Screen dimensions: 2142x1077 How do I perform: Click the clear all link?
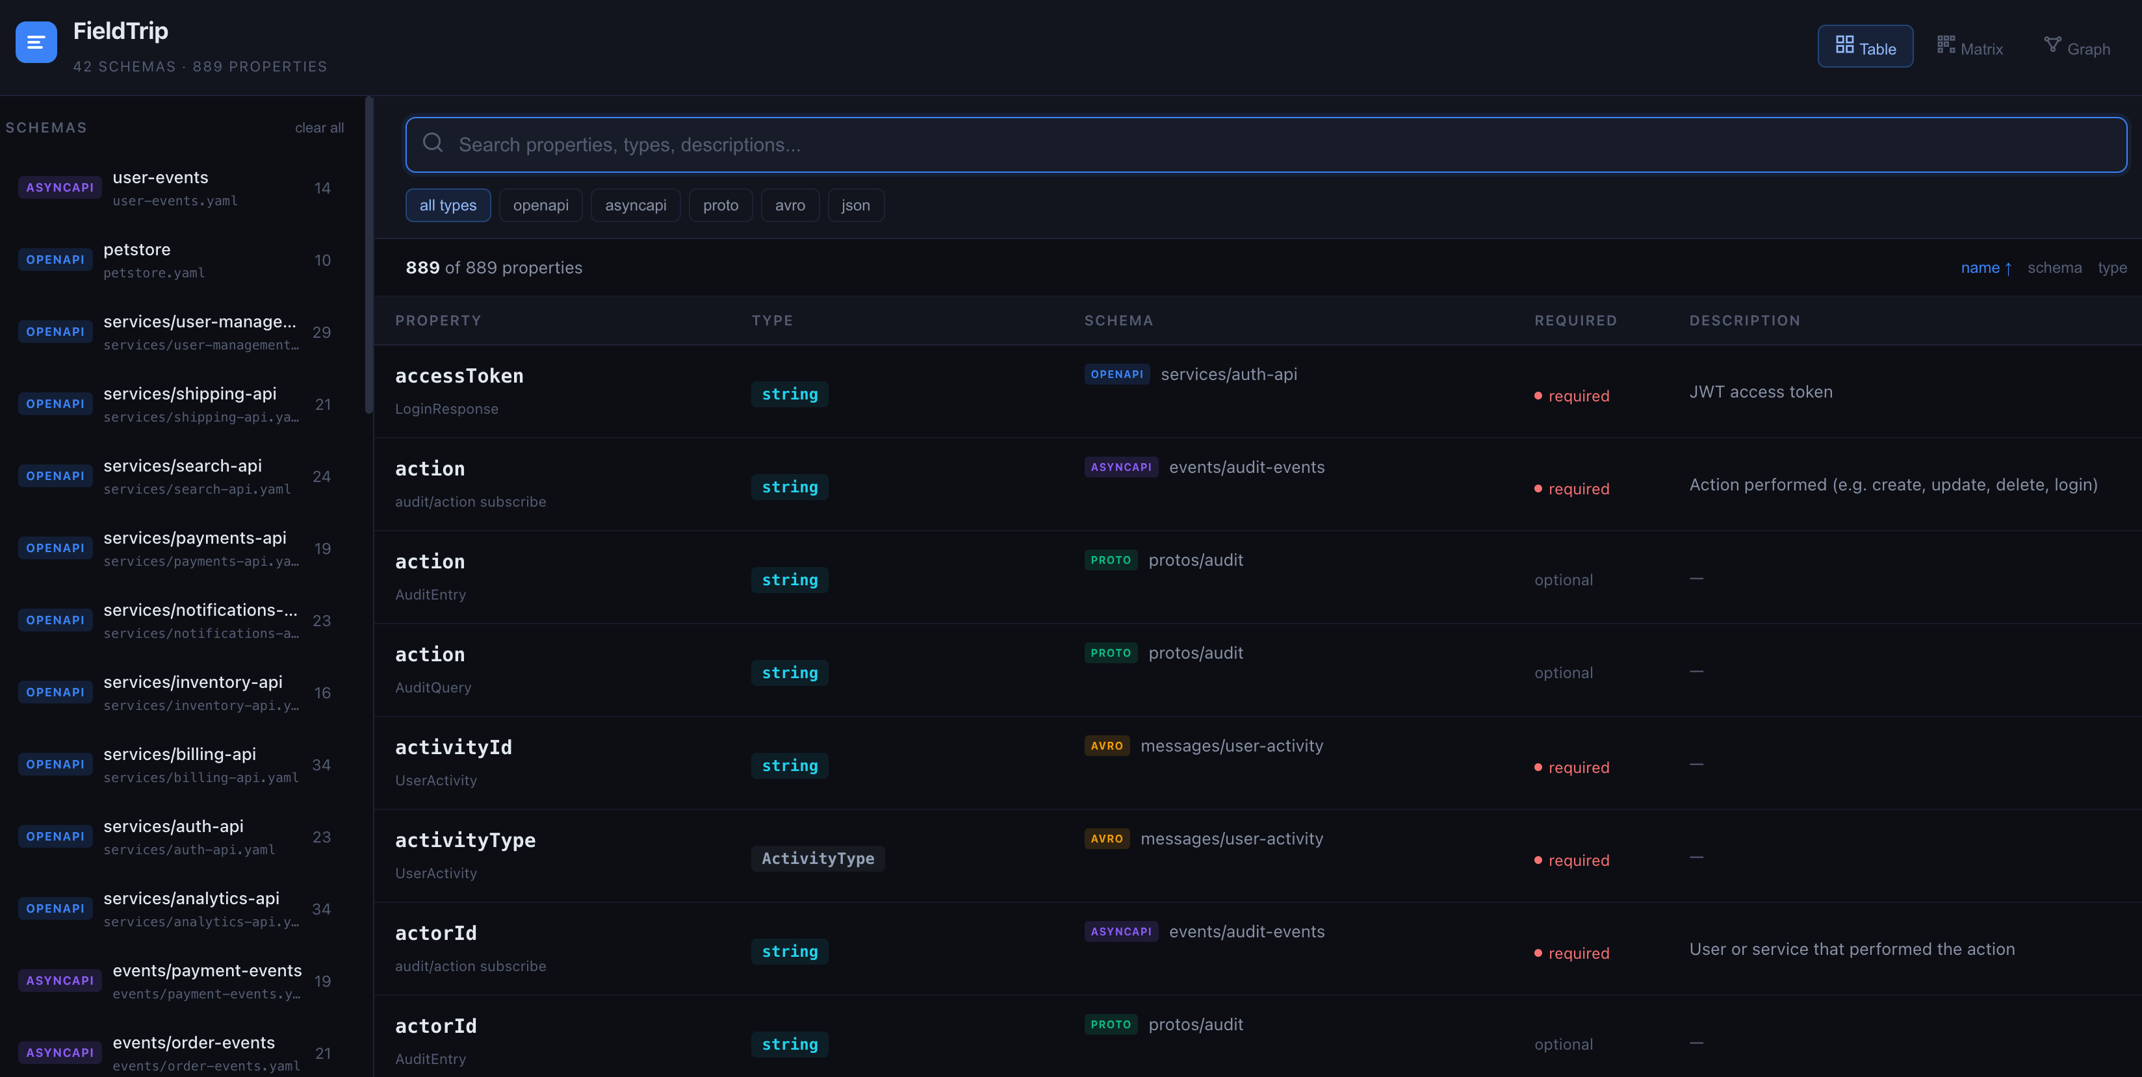319,127
